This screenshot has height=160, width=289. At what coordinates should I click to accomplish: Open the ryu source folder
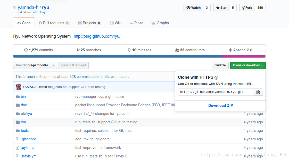coord(23,122)
